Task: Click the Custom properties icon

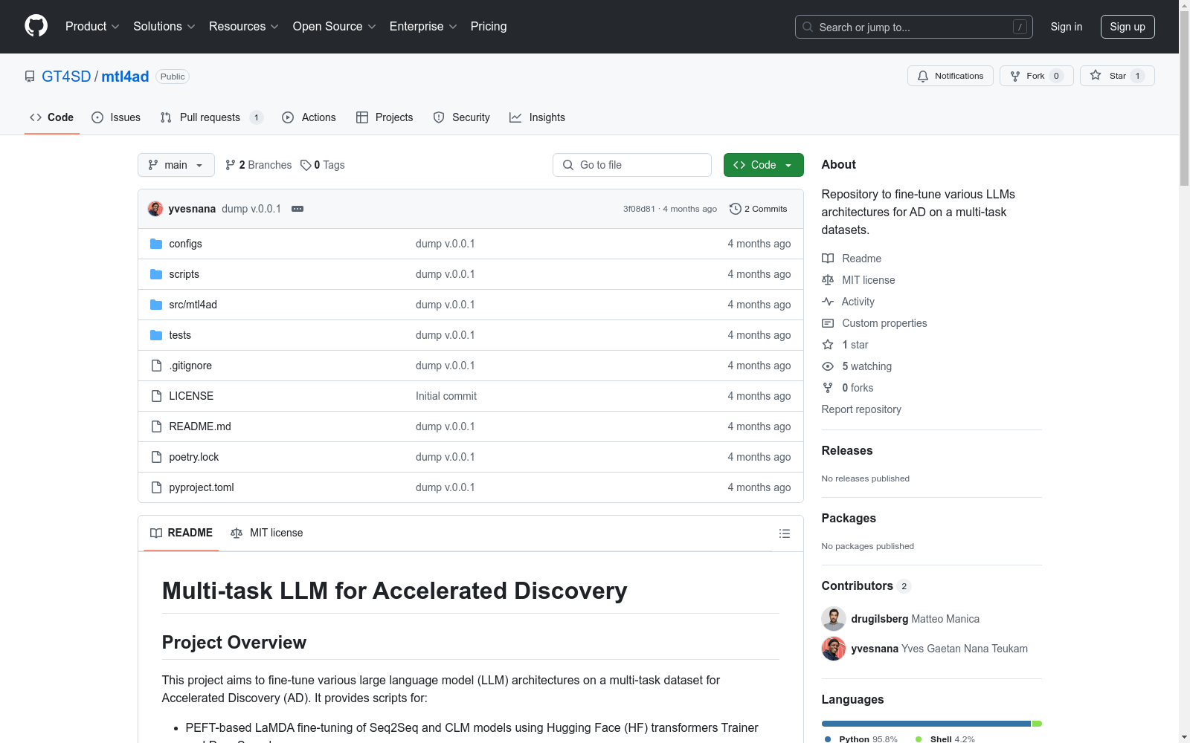Action: [828, 323]
